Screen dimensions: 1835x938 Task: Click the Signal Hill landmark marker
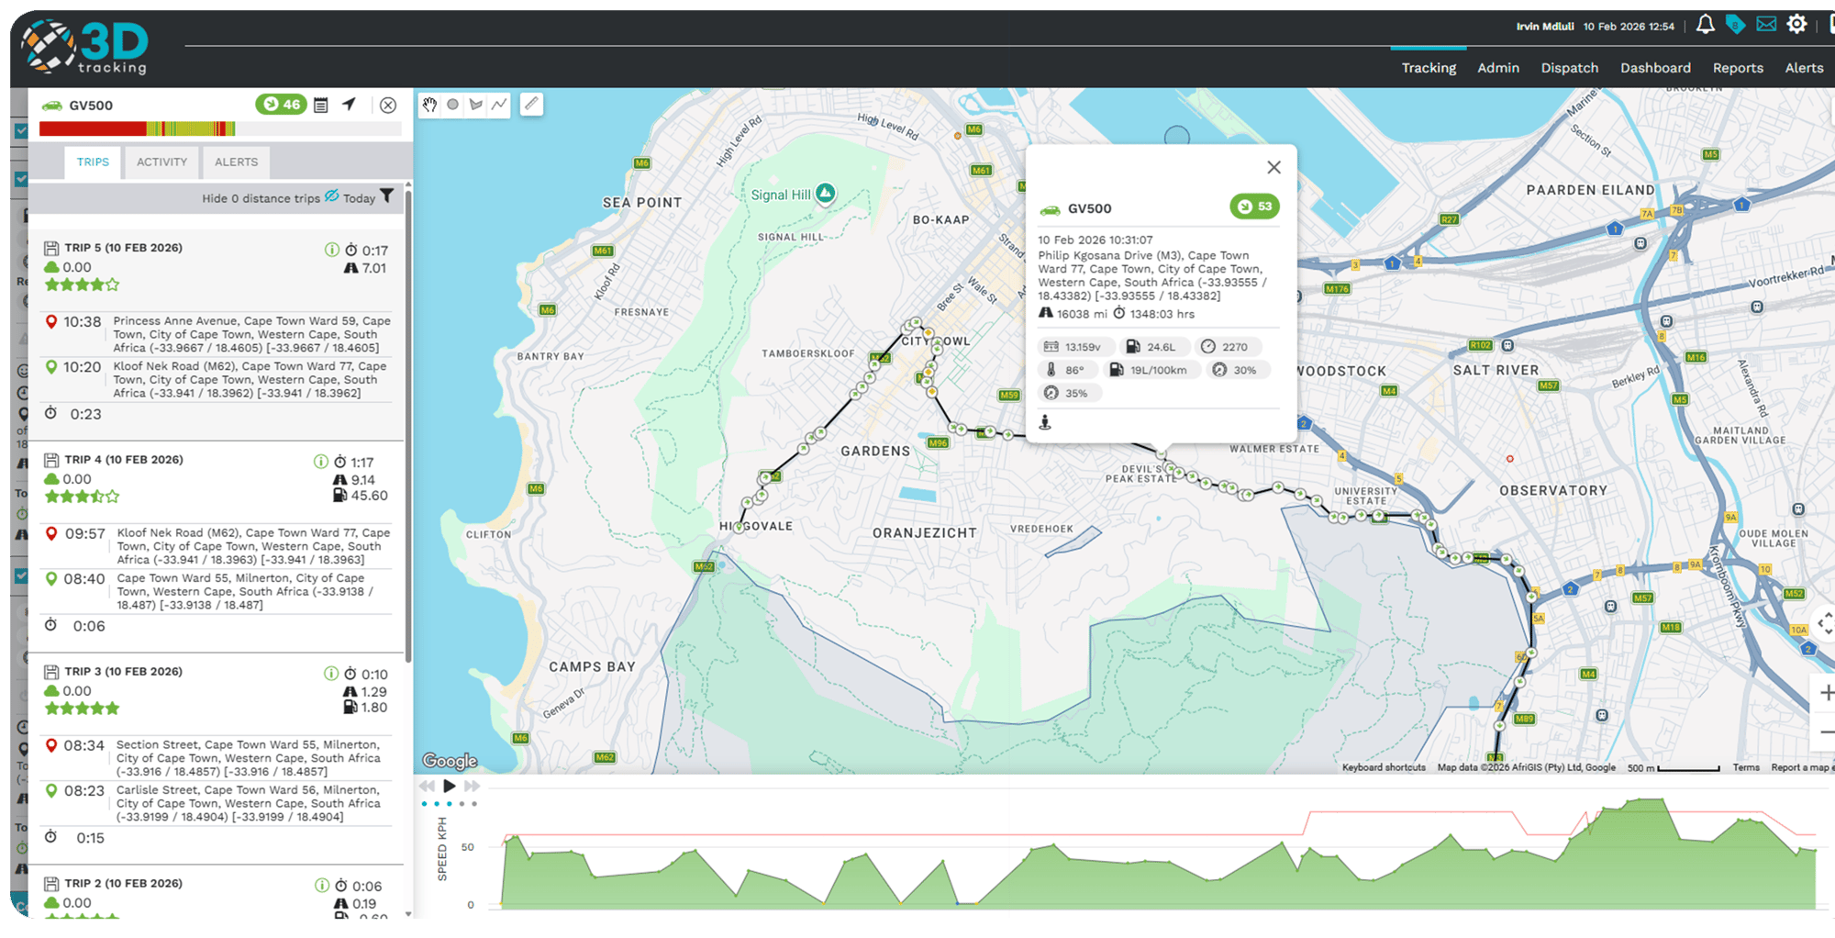(x=826, y=193)
